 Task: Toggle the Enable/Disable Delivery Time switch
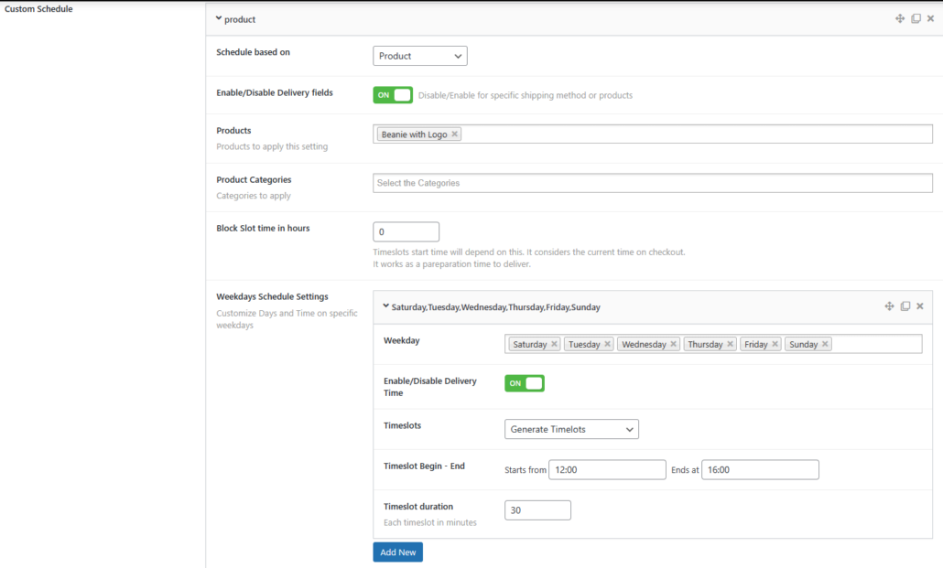524,382
